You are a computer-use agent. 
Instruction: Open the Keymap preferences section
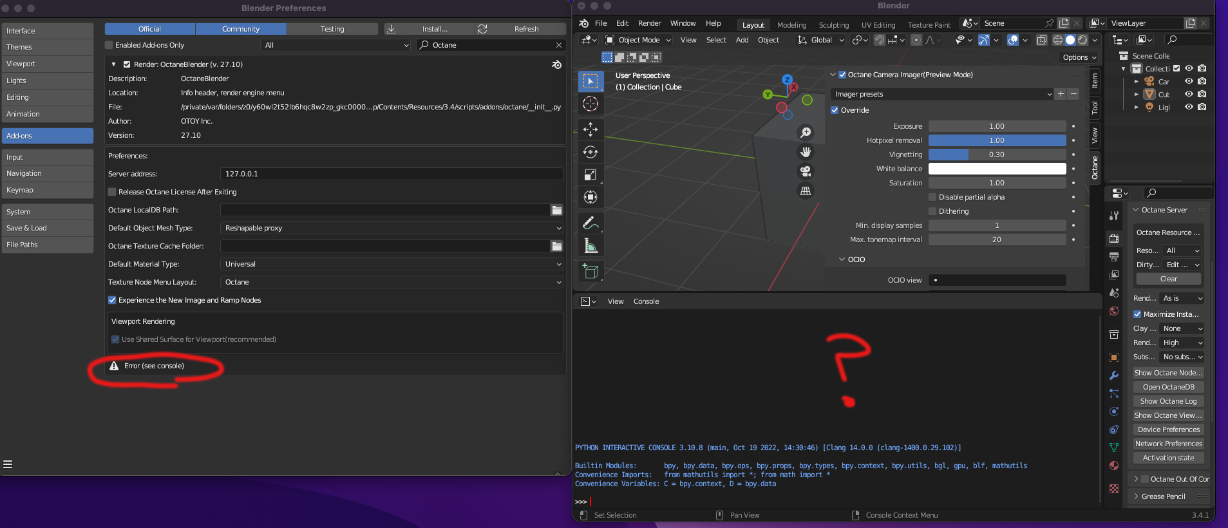48,190
